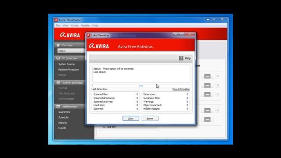Viewport: 281px width, 158px height.
Task: Pause the running scan
Action: point(150,118)
